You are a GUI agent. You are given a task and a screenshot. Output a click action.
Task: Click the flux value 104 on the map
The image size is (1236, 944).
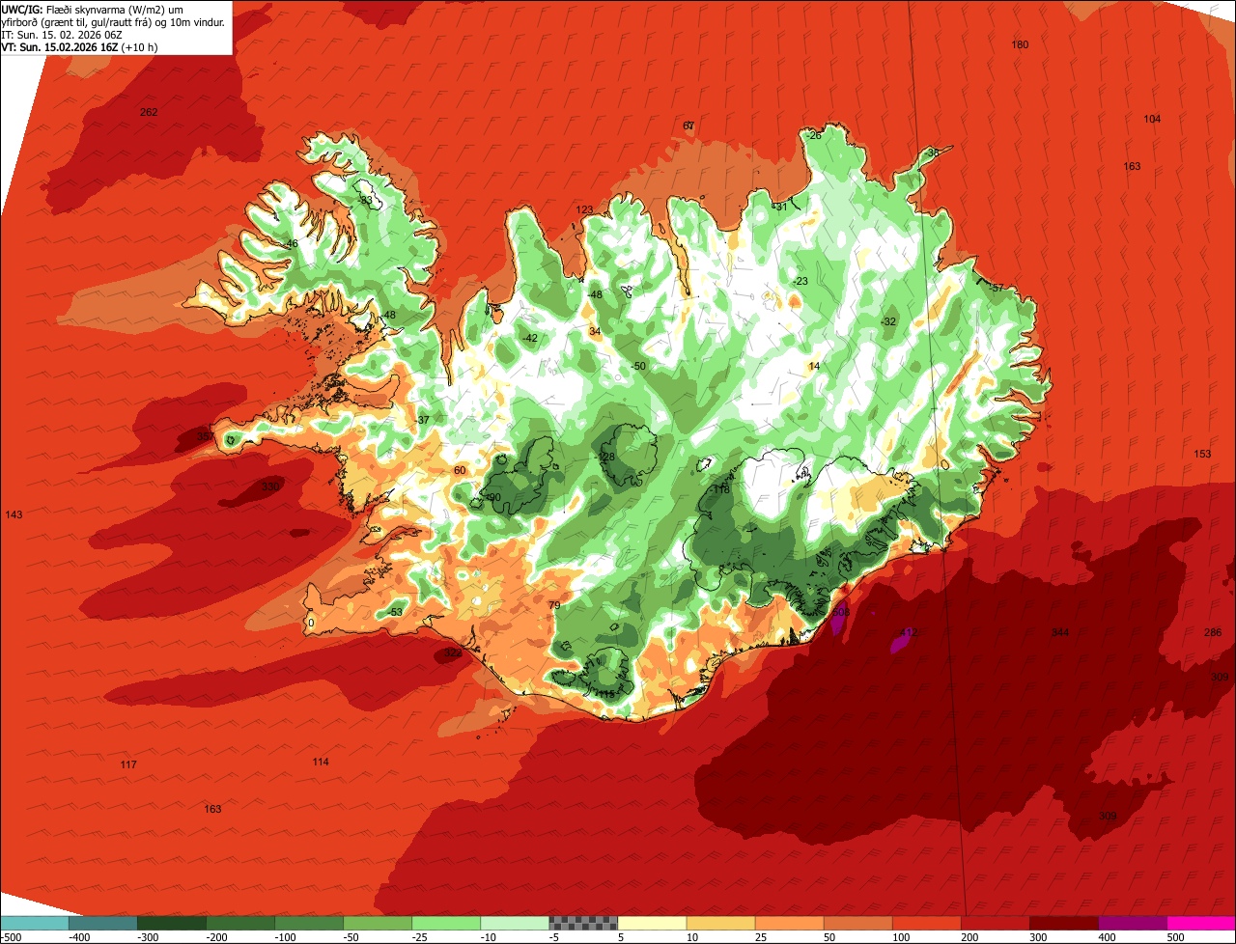1152,119
